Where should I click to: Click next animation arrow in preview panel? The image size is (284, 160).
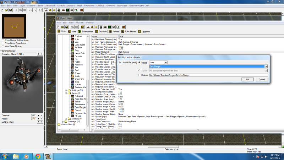42,54
